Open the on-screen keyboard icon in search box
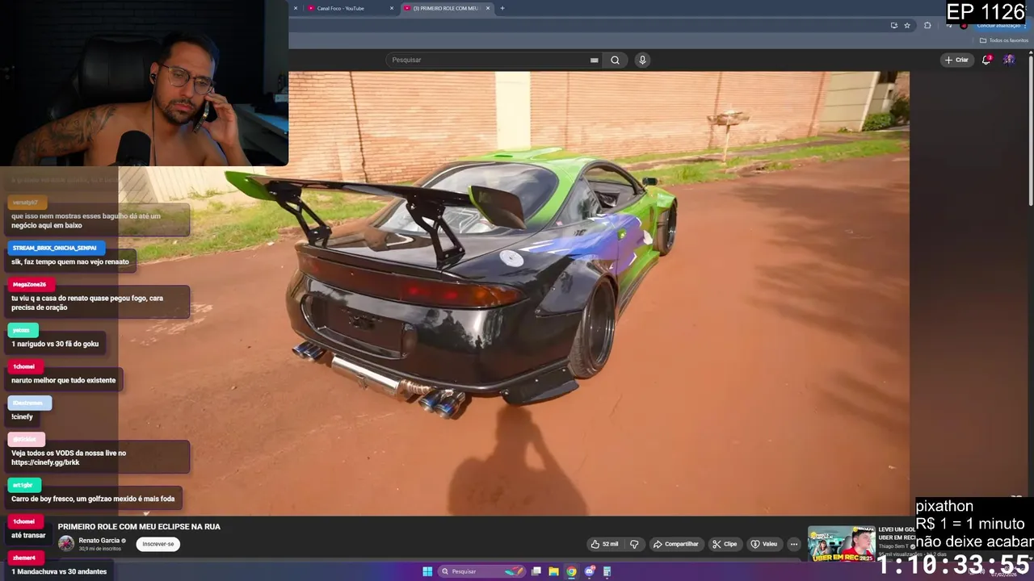The image size is (1034, 581). point(595,60)
